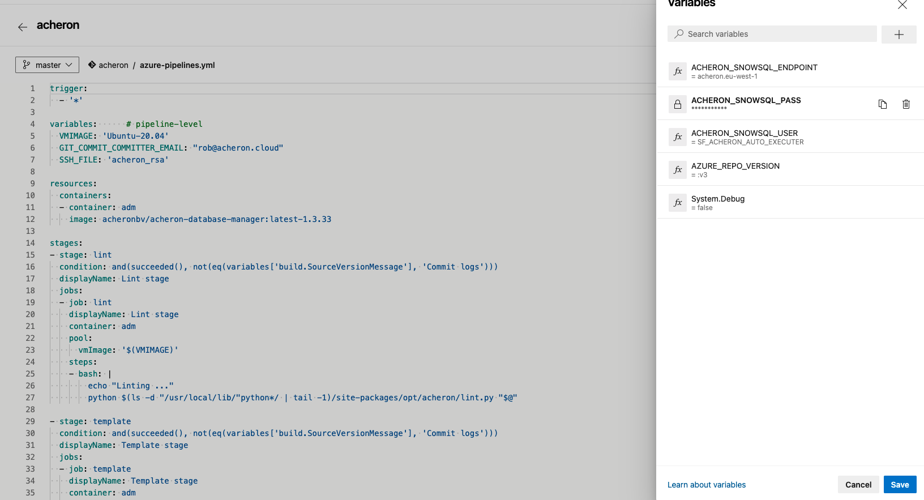Cancel the variables changes
924x500 pixels.
coord(858,485)
